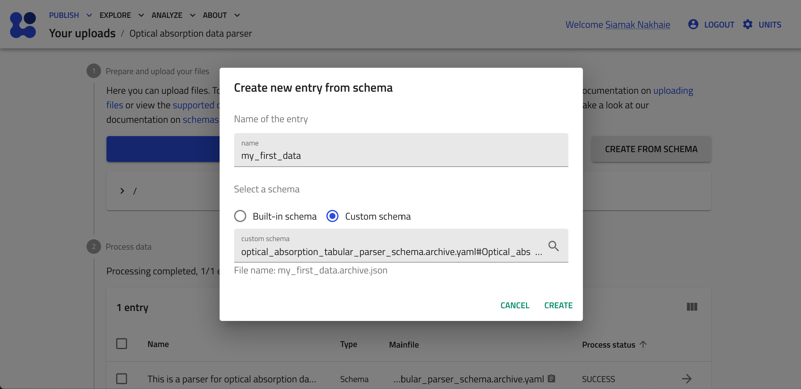Click the CANCEL button in dialog

[515, 305]
